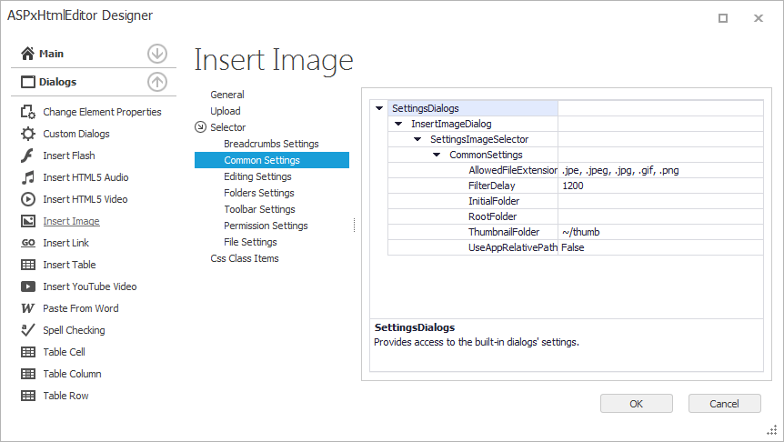This screenshot has height=442, width=784.
Task: Click Selector circled arrow icon
Action: [200, 127]
